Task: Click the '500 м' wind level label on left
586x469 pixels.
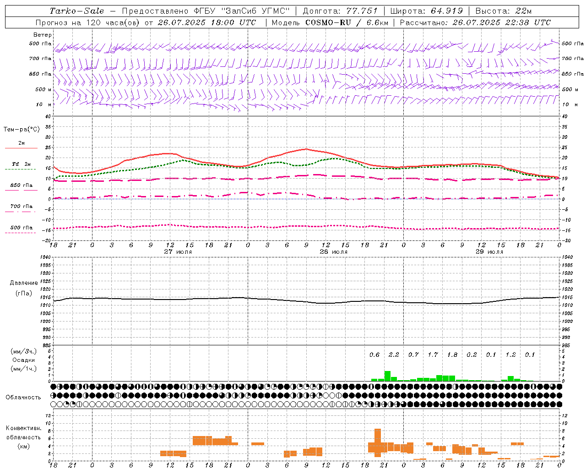Action: 43,89
